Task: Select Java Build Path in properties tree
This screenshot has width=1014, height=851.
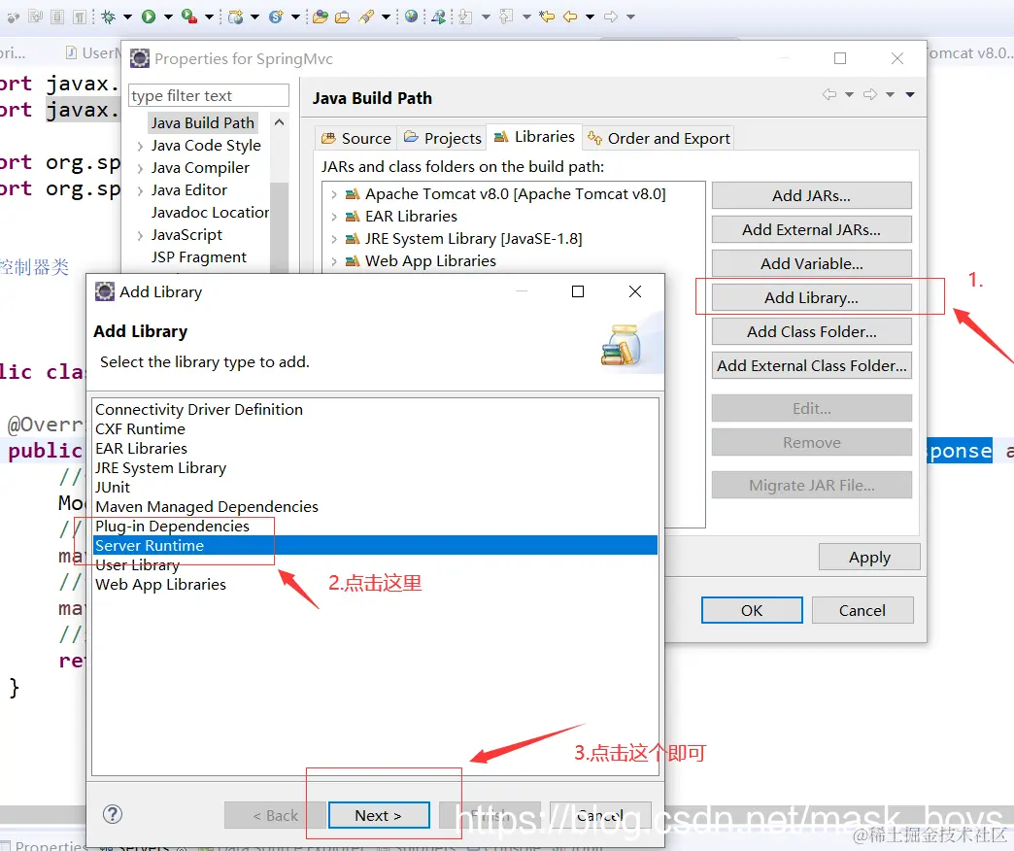Action: (203, 122)
